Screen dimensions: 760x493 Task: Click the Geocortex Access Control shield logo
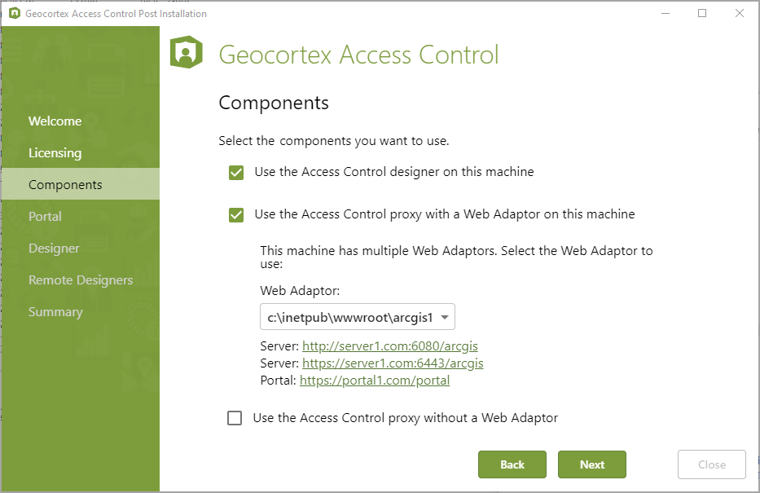click(x=186, y=52)
